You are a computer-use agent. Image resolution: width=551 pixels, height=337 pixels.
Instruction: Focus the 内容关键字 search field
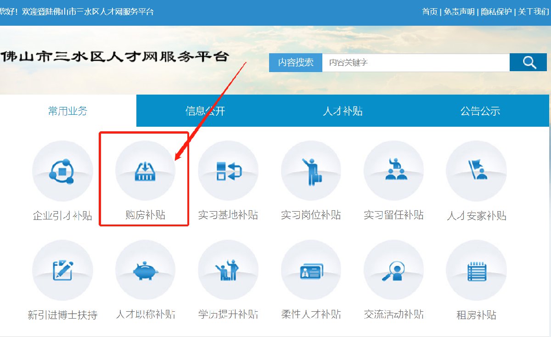click(x=416, y=62)
